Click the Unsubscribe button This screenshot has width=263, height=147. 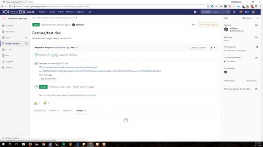click(x=251, y=81)
